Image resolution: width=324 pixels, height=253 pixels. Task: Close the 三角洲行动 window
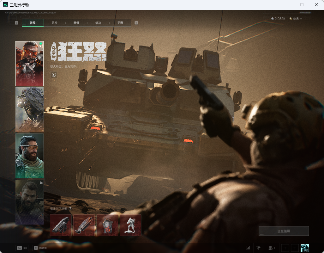pos(316,5)
